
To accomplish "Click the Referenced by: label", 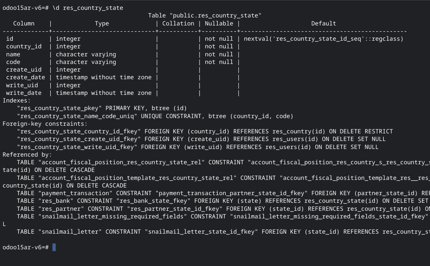I will coord(27,154).
